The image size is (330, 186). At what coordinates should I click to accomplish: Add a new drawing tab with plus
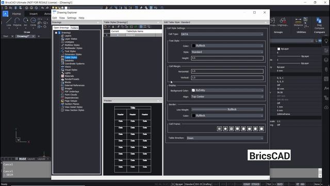point(39,36)
